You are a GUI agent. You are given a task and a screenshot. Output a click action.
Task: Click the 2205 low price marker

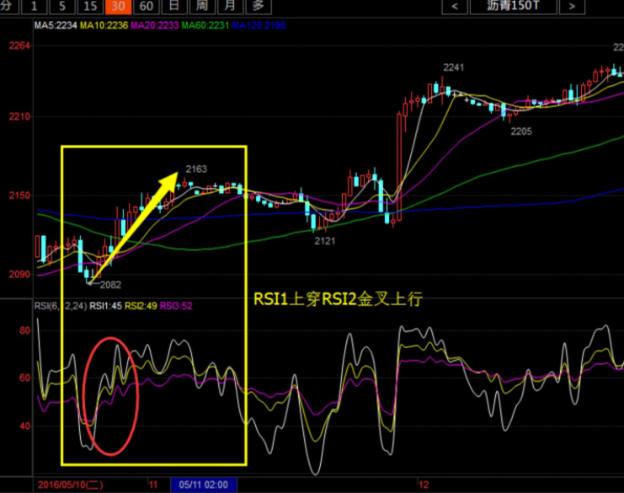tap(521, 131)
